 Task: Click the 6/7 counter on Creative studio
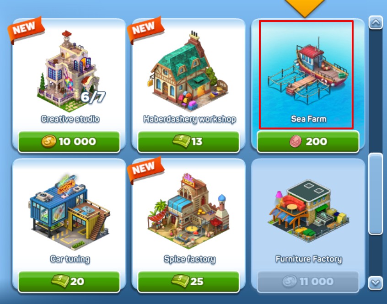point(93,97)
